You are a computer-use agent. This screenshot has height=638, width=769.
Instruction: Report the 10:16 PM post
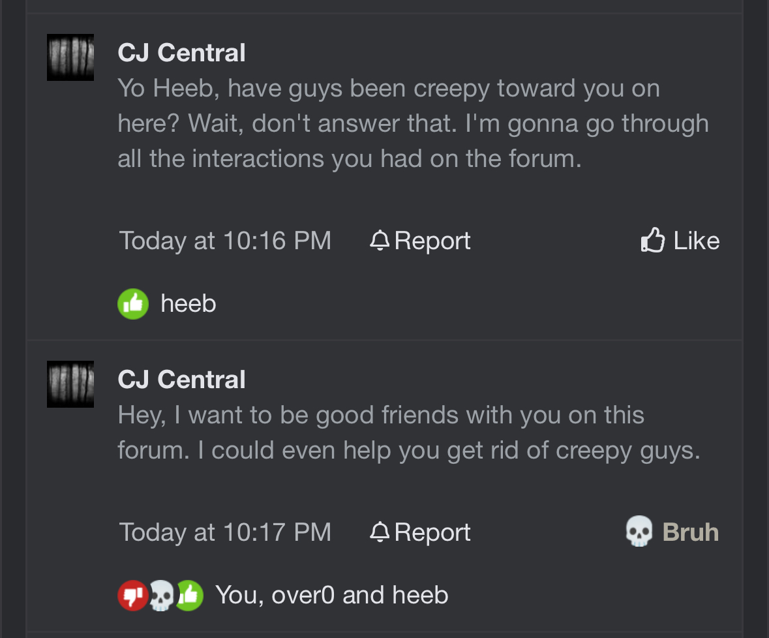click(x=420, y=240)
